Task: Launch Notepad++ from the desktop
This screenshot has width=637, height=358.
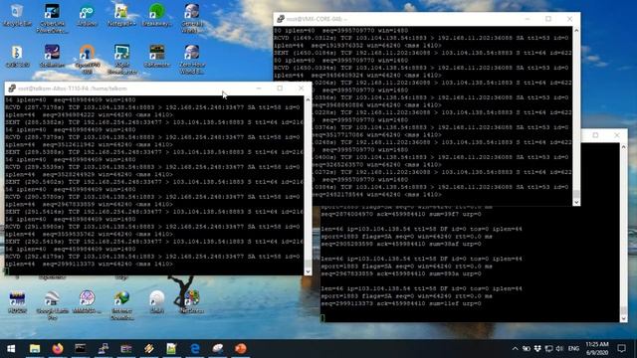Action: coord(121,15)
